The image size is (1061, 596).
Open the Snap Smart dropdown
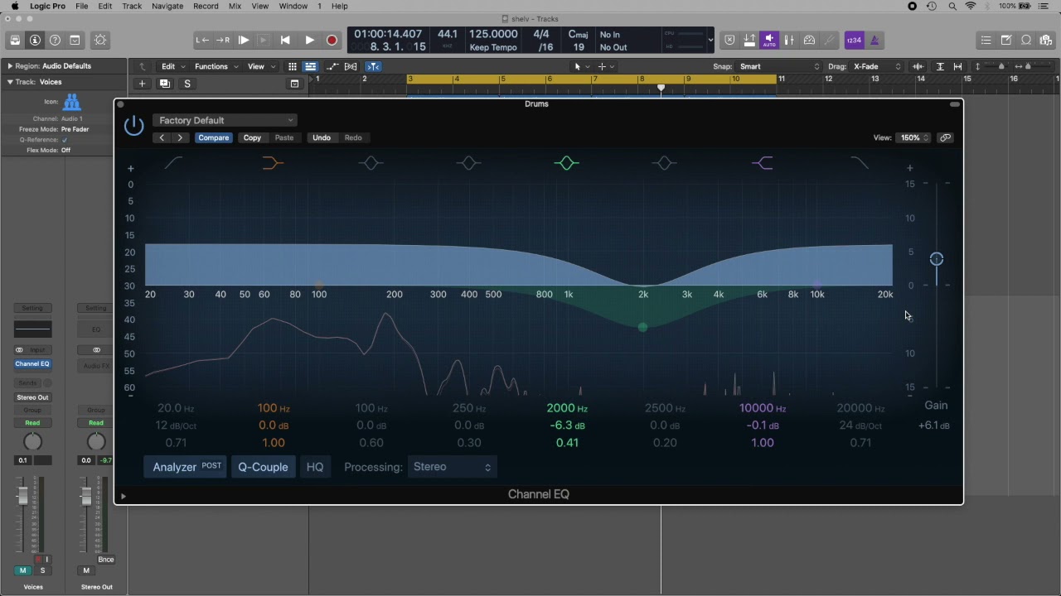point(779,66)
